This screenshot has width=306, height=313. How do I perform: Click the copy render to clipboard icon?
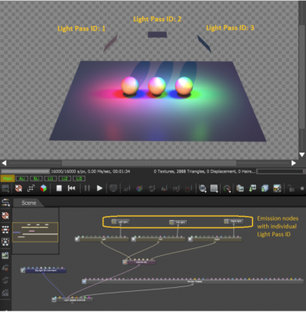(240, 188)
